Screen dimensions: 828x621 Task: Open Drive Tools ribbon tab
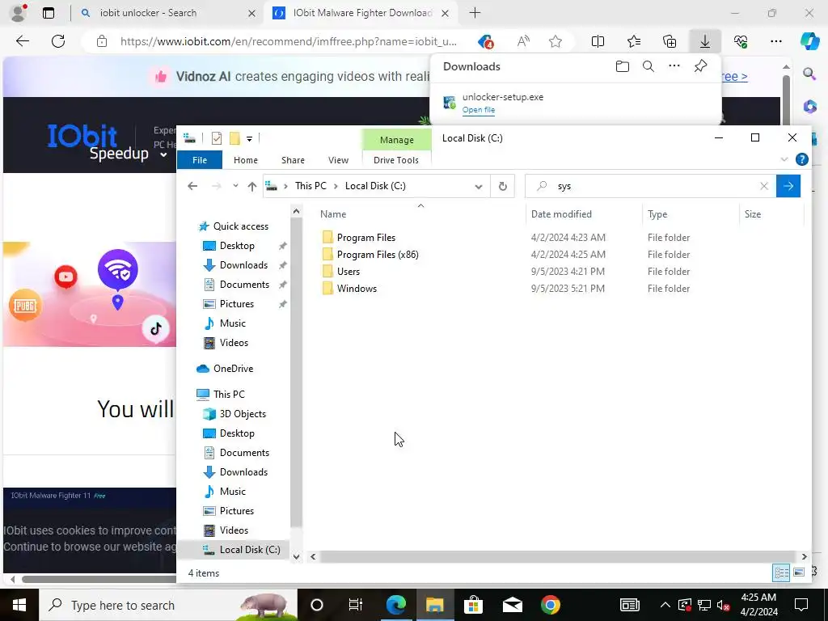click(x=396, y=160)
